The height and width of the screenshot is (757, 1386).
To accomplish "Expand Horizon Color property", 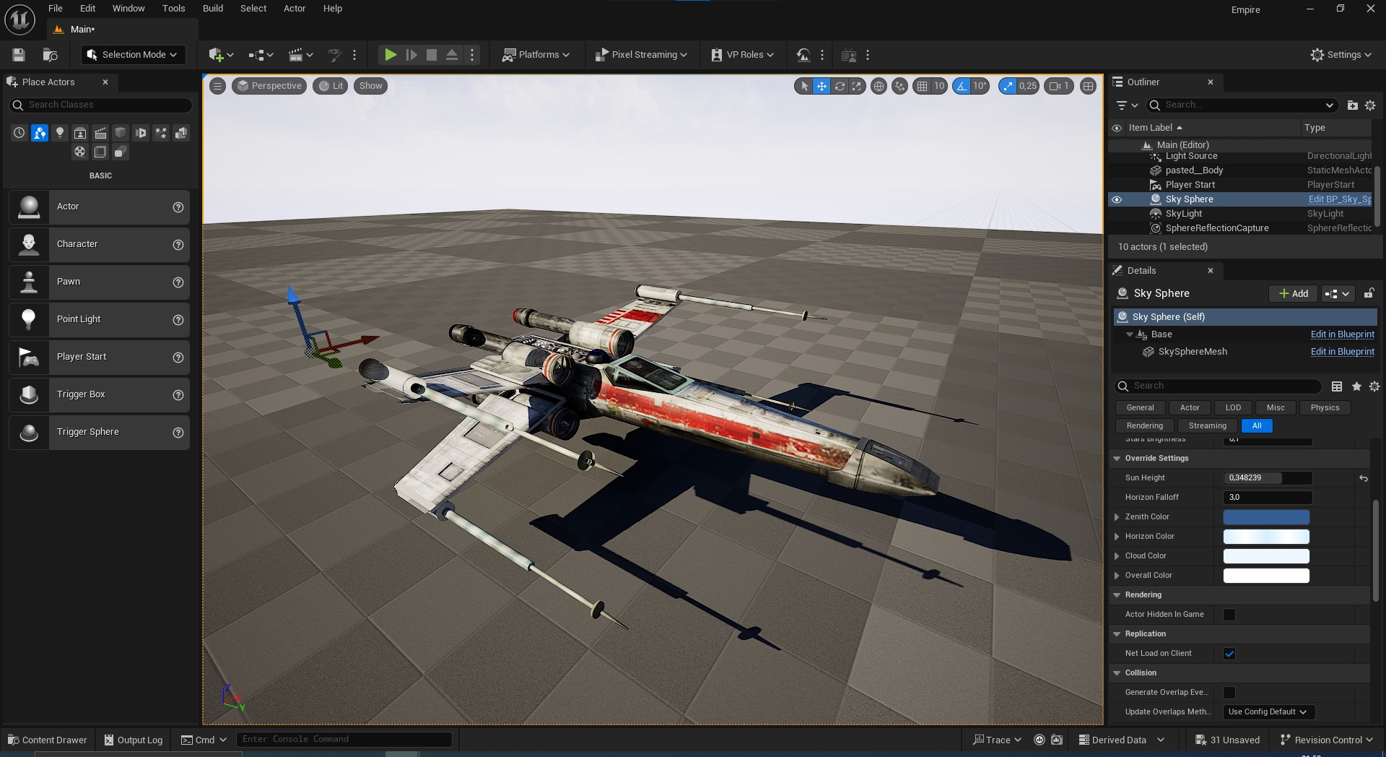I will tap(1117, 537).
